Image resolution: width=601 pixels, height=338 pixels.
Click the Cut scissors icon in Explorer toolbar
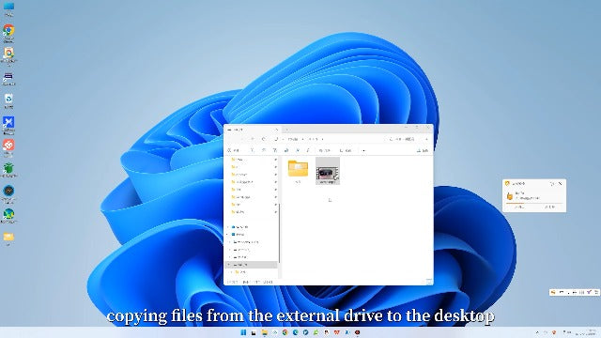253,150
